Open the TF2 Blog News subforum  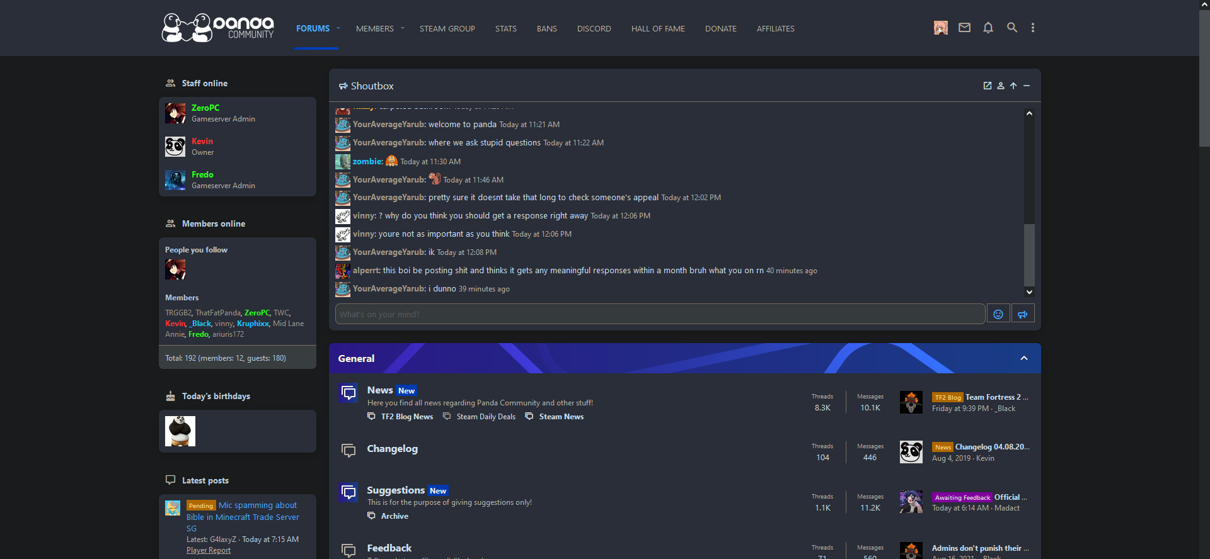tap(407, 417)
